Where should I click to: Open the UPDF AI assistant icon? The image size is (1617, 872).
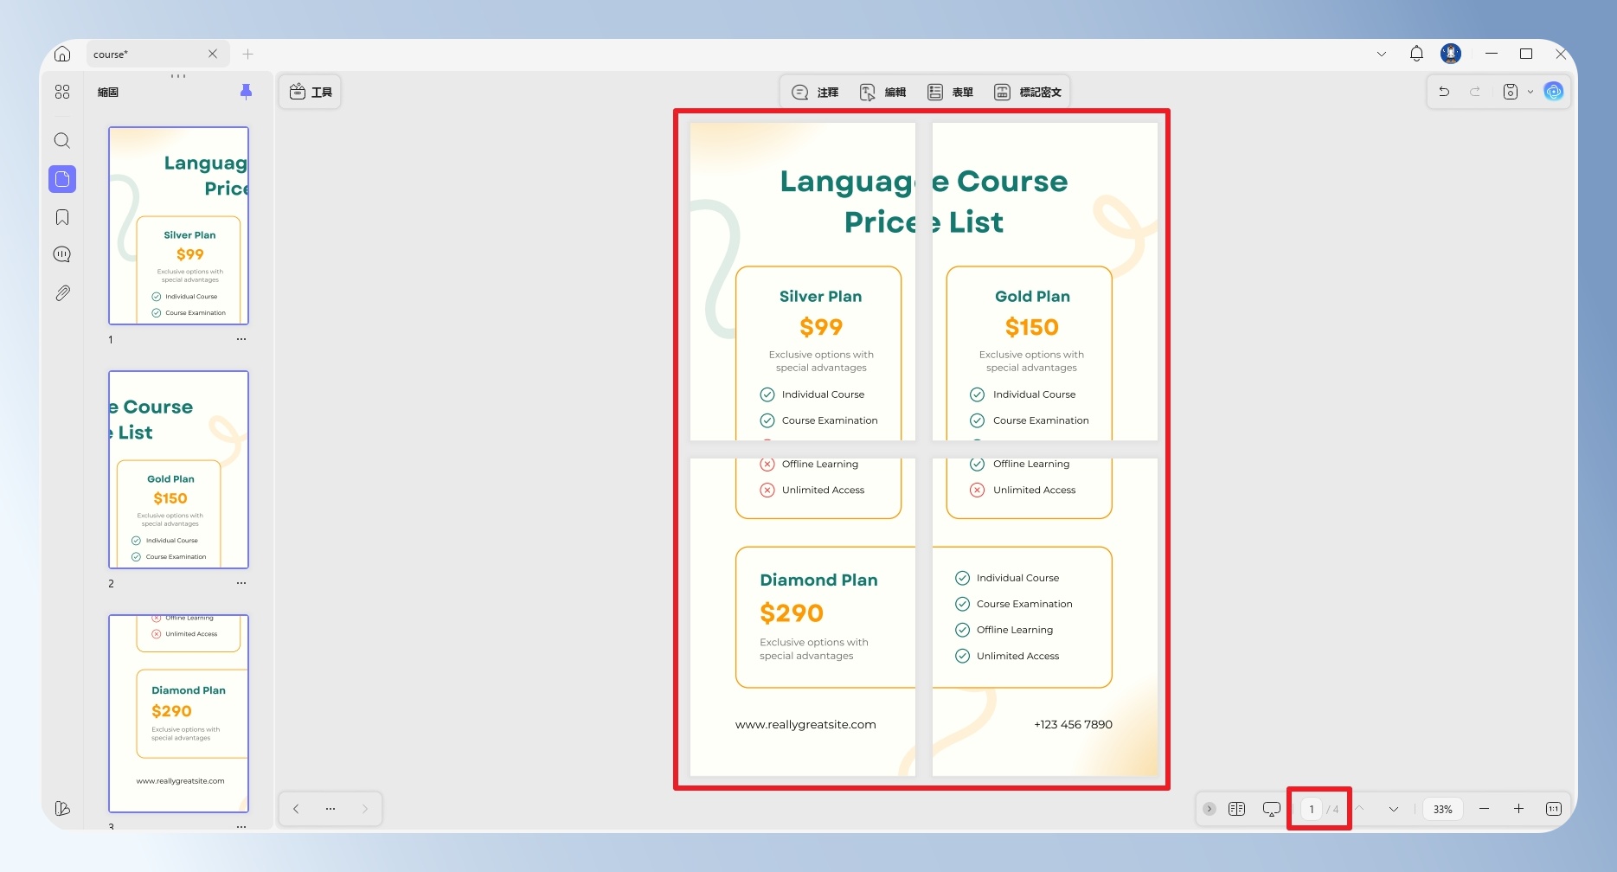click(1554, 92)
